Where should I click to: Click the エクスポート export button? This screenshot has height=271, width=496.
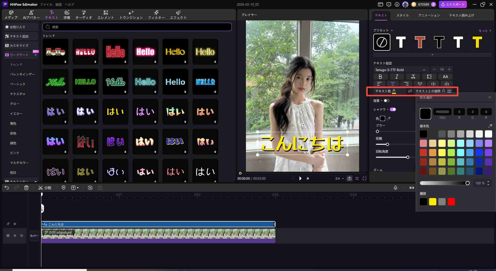[x=453, y=4]
